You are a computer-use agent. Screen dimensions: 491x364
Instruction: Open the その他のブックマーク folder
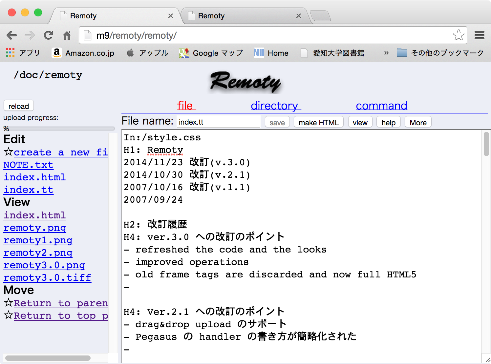pos(440,53)
